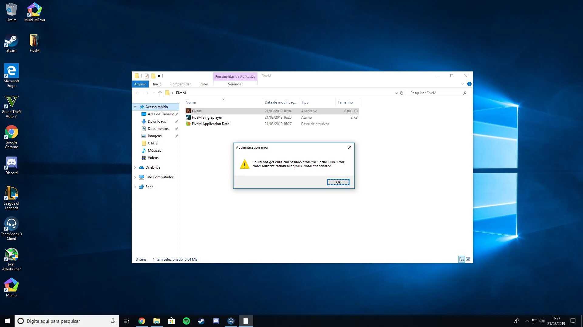Close the Authentication error dialog

point(350,147)
